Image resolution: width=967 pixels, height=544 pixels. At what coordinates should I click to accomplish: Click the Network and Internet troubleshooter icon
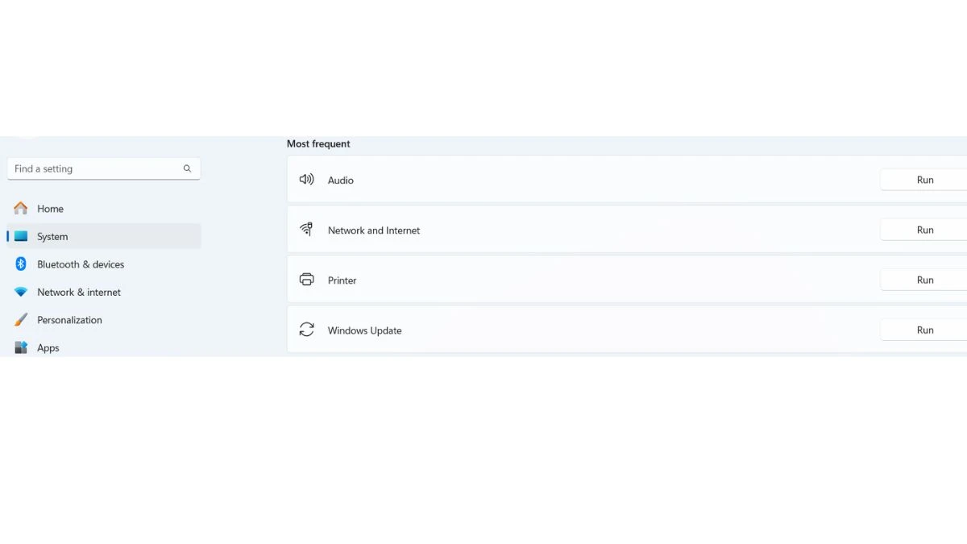(306, 230)
